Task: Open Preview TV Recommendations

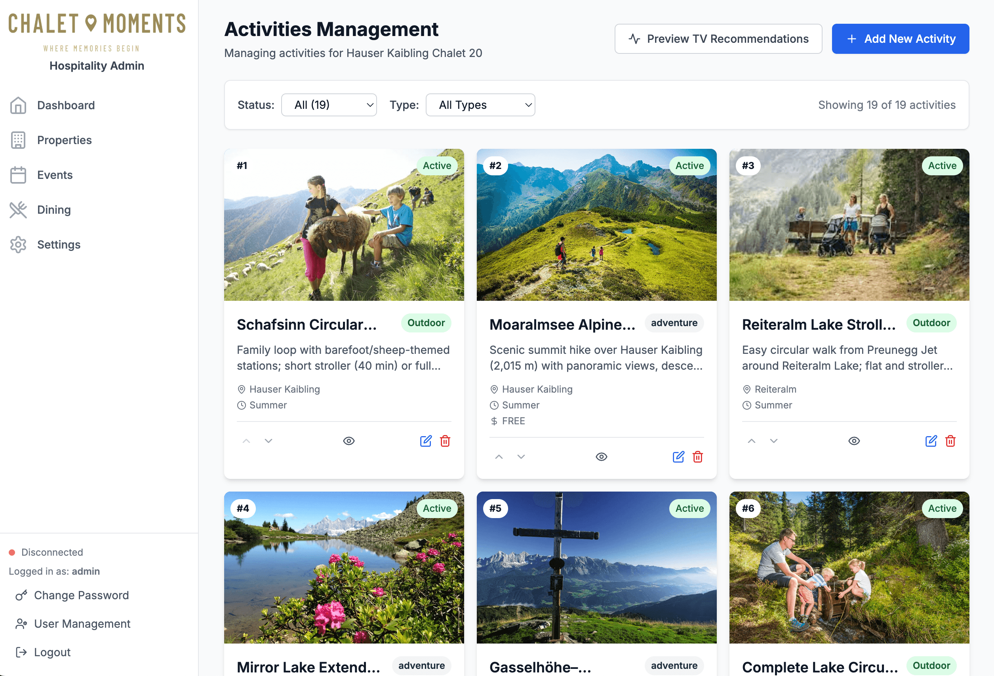Action: tap(718, 38)
